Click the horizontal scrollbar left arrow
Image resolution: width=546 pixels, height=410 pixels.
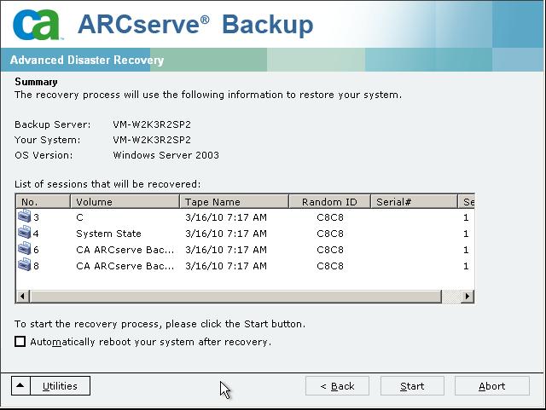23,296
